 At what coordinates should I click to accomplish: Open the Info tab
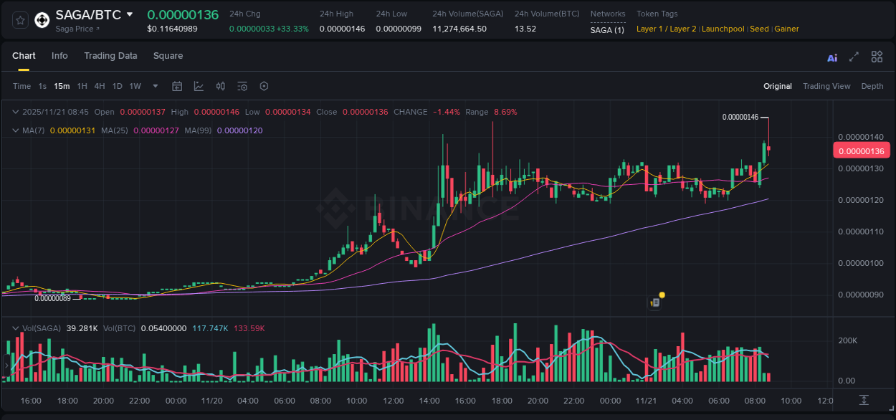59,56
